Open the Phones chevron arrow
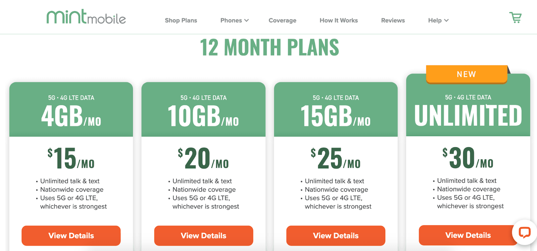The width and height of the screenshot is (537, 251). pyautogui.click(x=247, y=20)
